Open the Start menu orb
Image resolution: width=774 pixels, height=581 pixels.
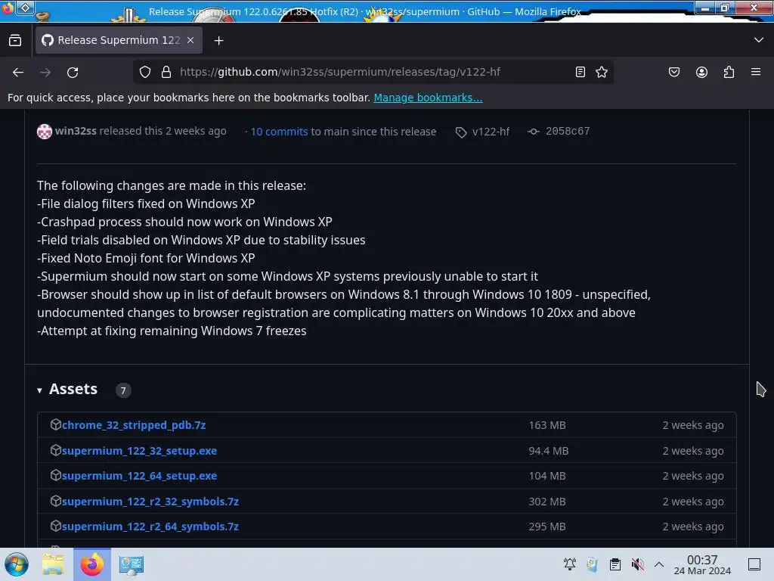coord(17,564)
